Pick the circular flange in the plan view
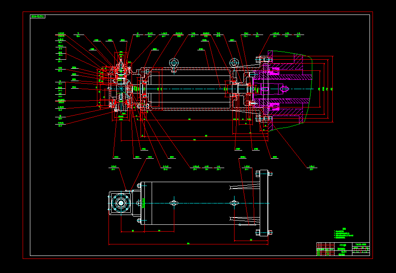Viewport: 396px width, 273px height. point(121,203)
